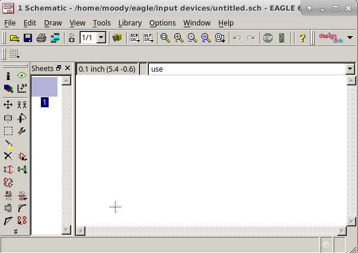
Task: Open the sheet selector 1/1 dropdown
Action: pyautogui.click(x=101, y=38)
